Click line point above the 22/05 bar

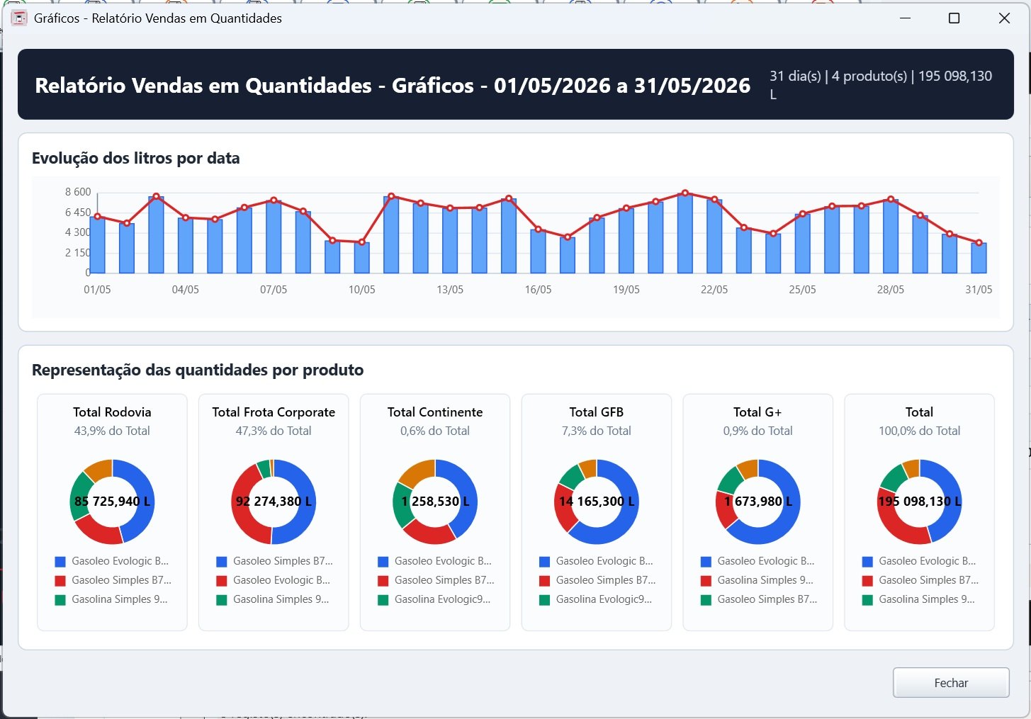714,200
